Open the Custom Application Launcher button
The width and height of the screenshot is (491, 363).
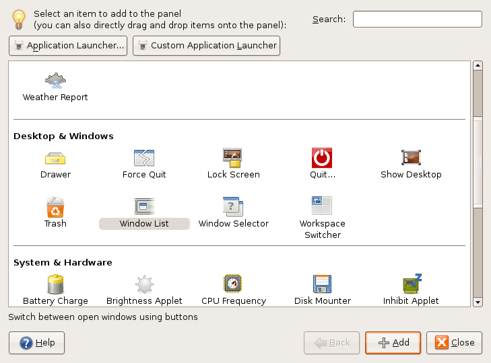(206, 46)
